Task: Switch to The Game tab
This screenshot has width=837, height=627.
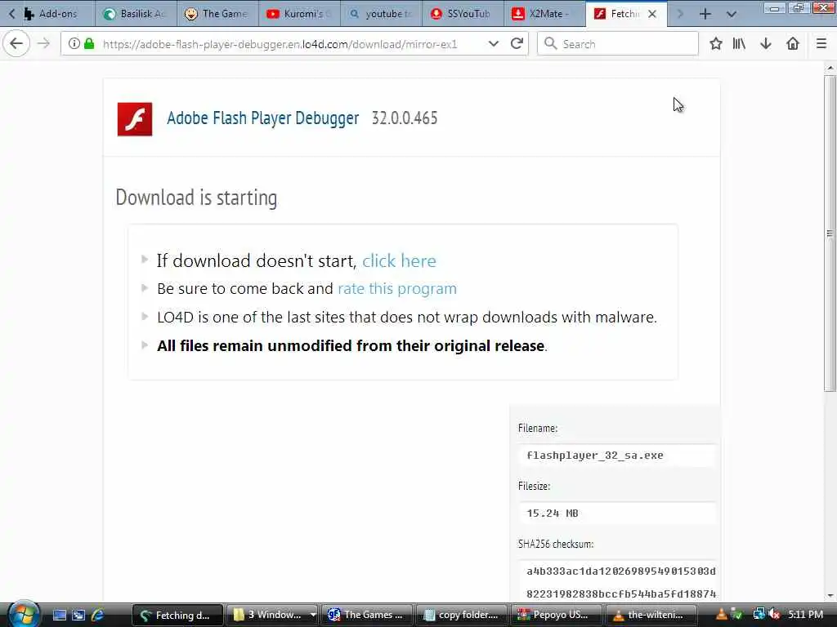Action: [x=217, y=14]
